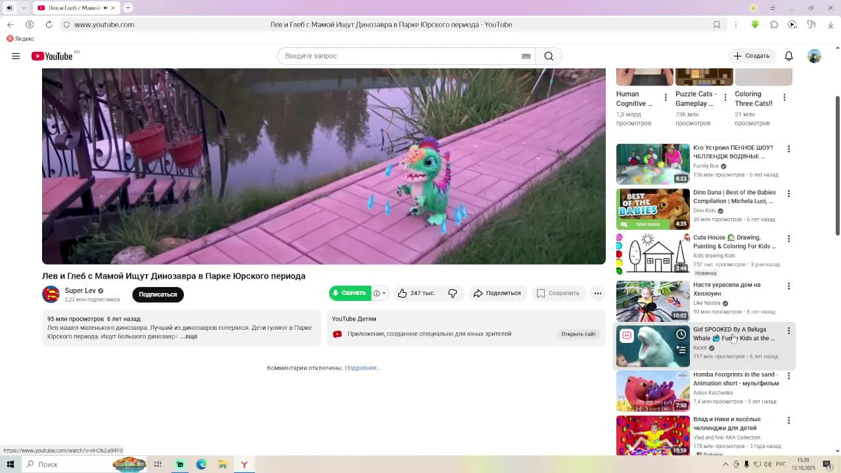
Task: Click the Сохранить button
Action: click(x=558, y=293)
